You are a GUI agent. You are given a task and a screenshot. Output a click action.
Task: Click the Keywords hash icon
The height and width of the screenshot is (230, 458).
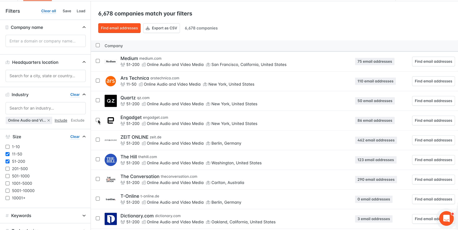point(7,216)
